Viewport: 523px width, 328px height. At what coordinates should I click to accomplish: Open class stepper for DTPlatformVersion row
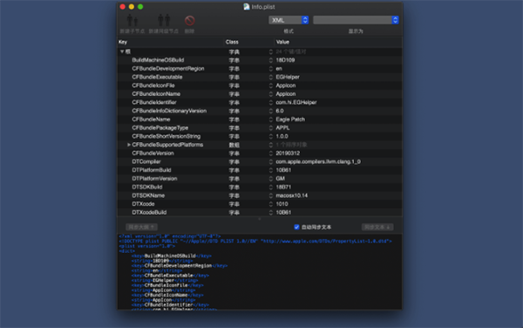point(271,179)
